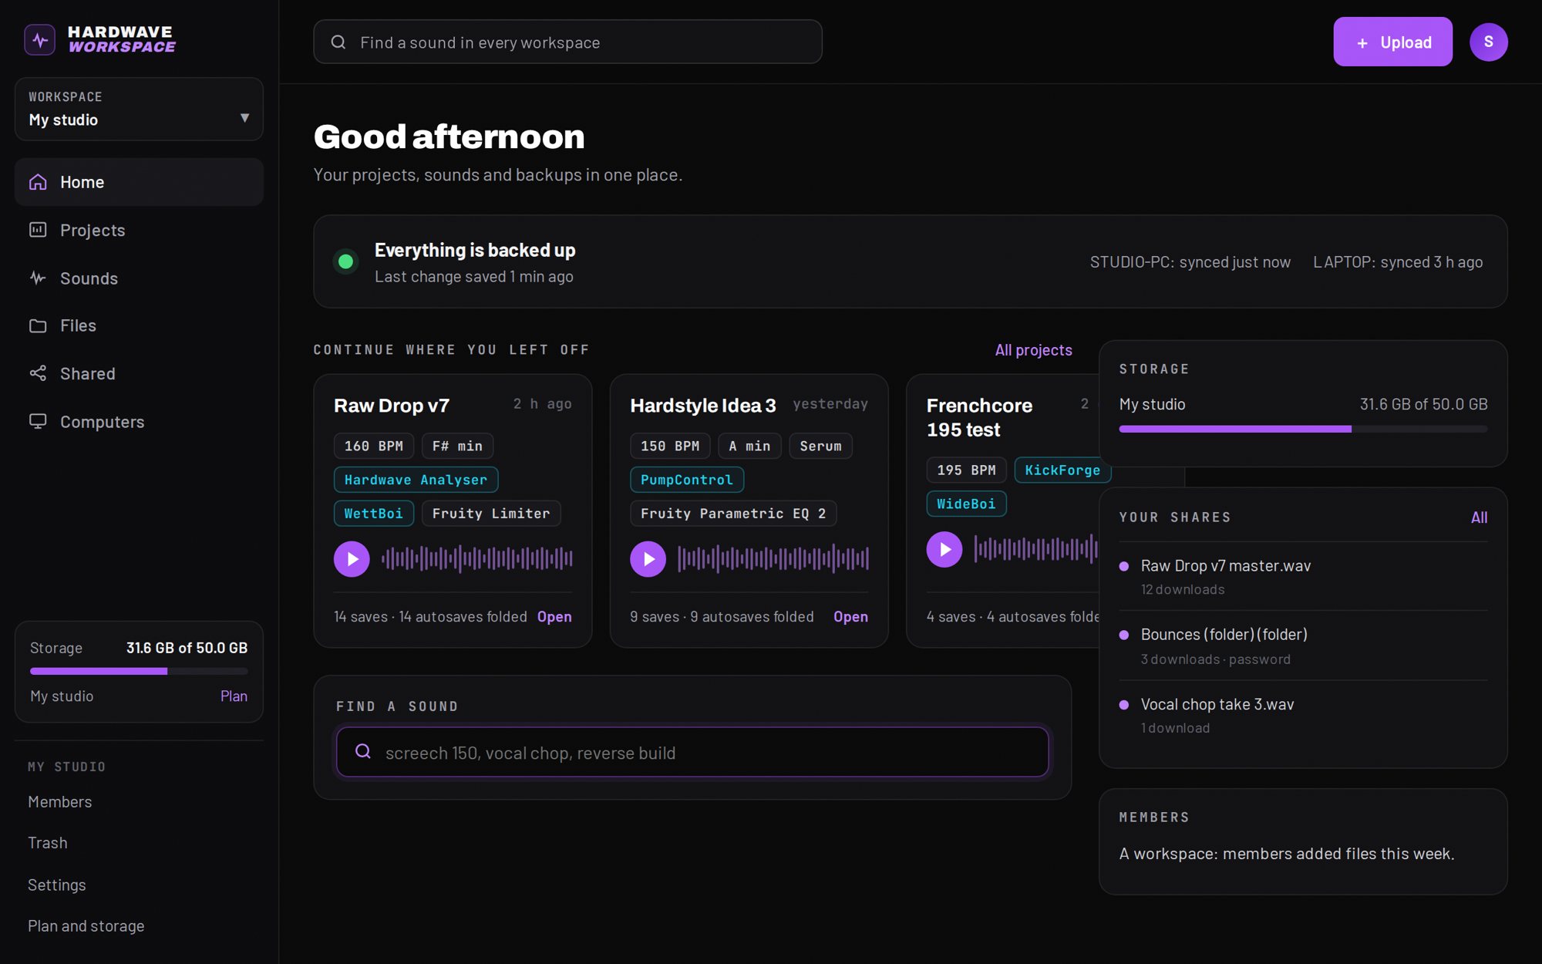The width and height of the screenshot is (1542, 964).
Task: Select the WideBoi plugin tag
Action: [965, 504]
